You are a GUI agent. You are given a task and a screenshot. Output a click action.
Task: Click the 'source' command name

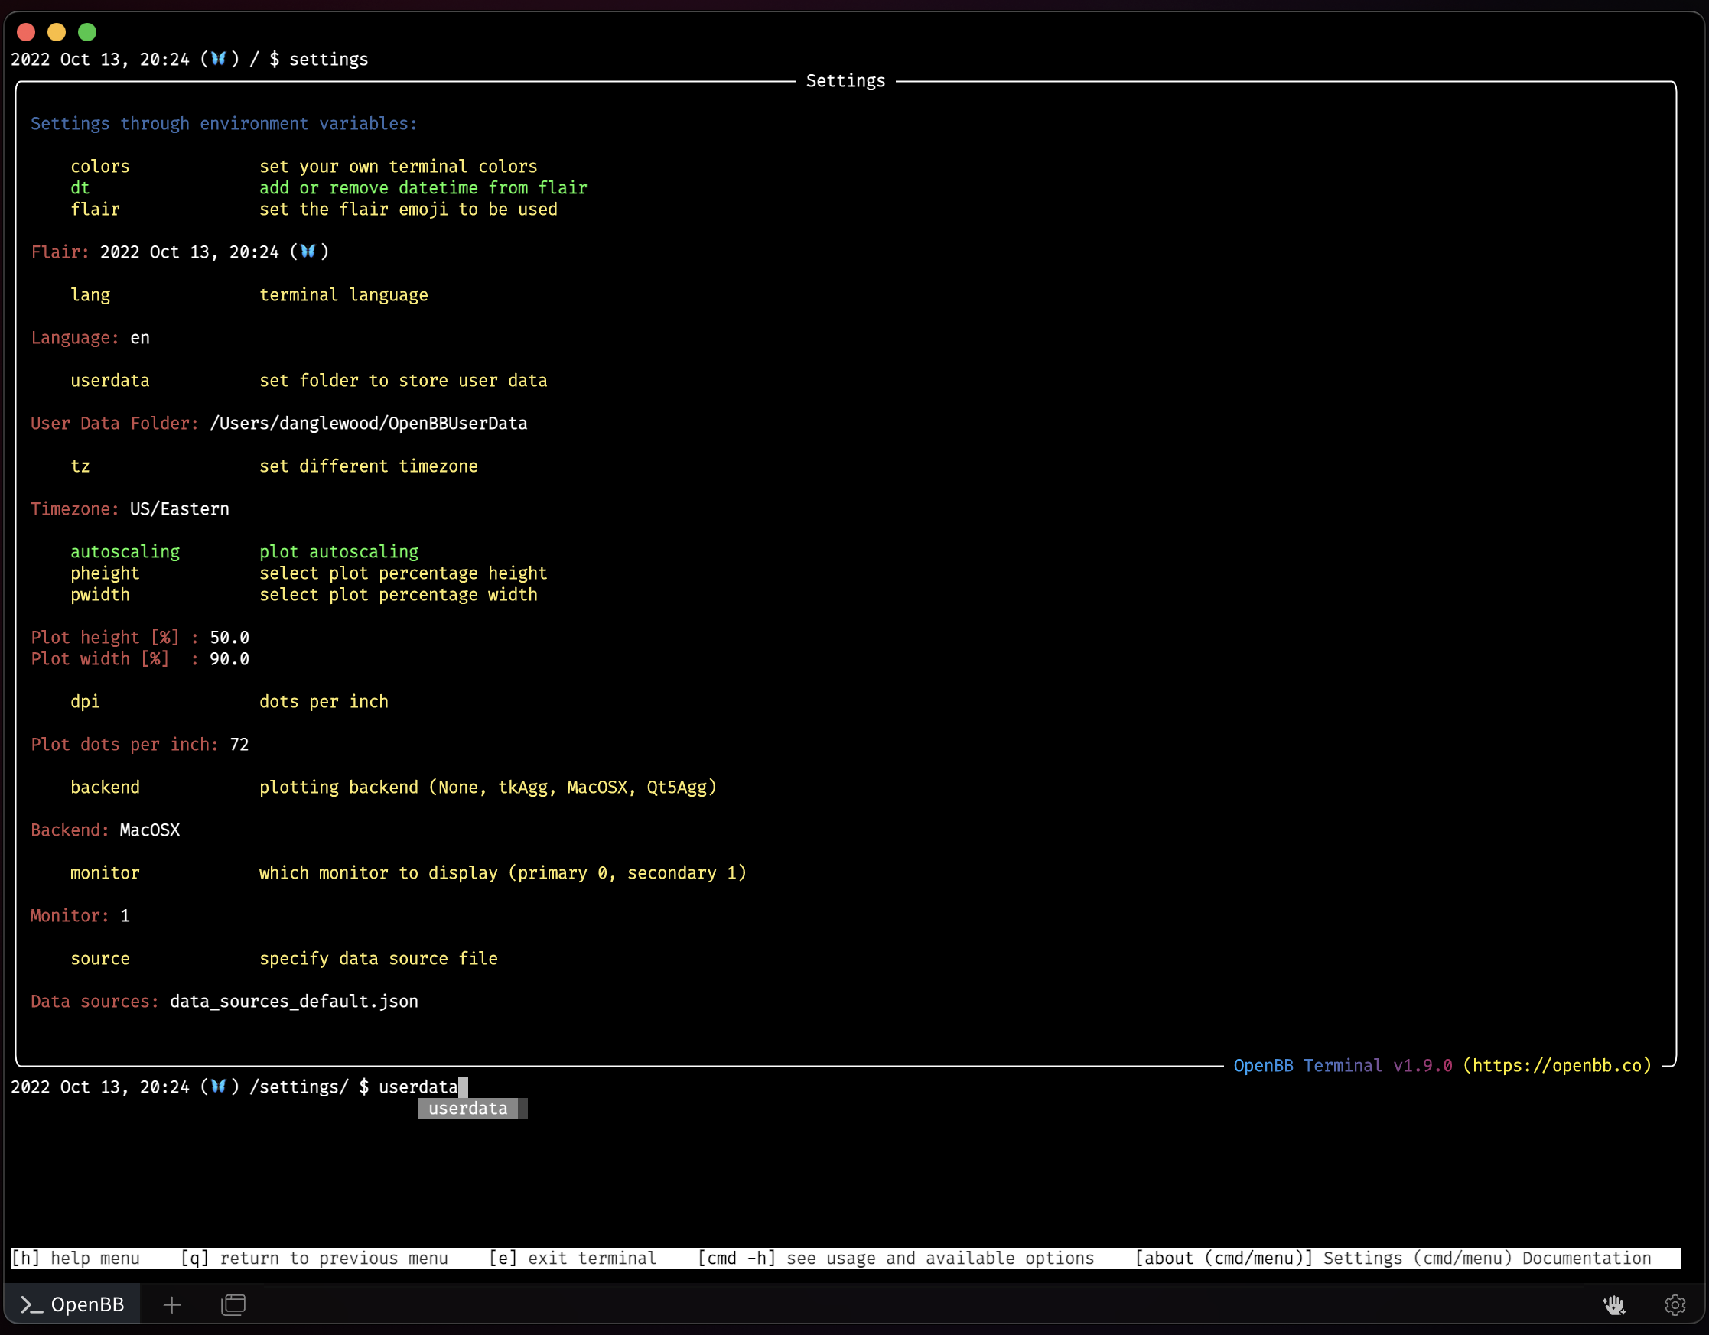[100, 959]
